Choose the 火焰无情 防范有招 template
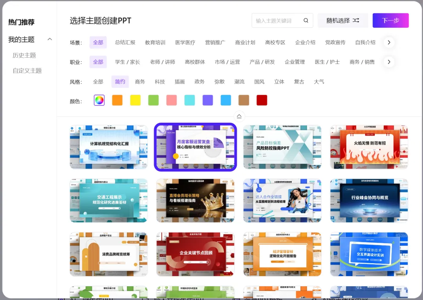This screenshot has width=423, height=300. 369,147
